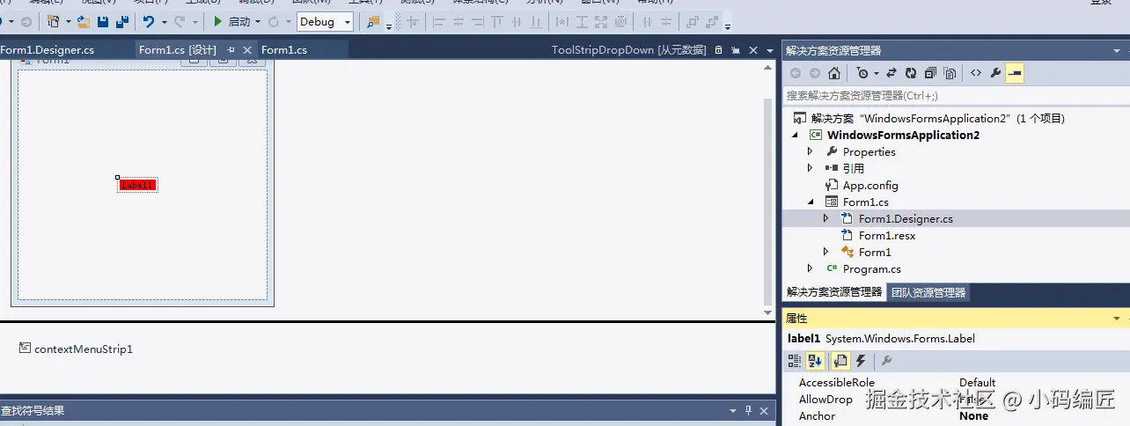Click the Properties wrench in Solution Explorer toolbar
1130x426 pixels.
click(995, 73)
